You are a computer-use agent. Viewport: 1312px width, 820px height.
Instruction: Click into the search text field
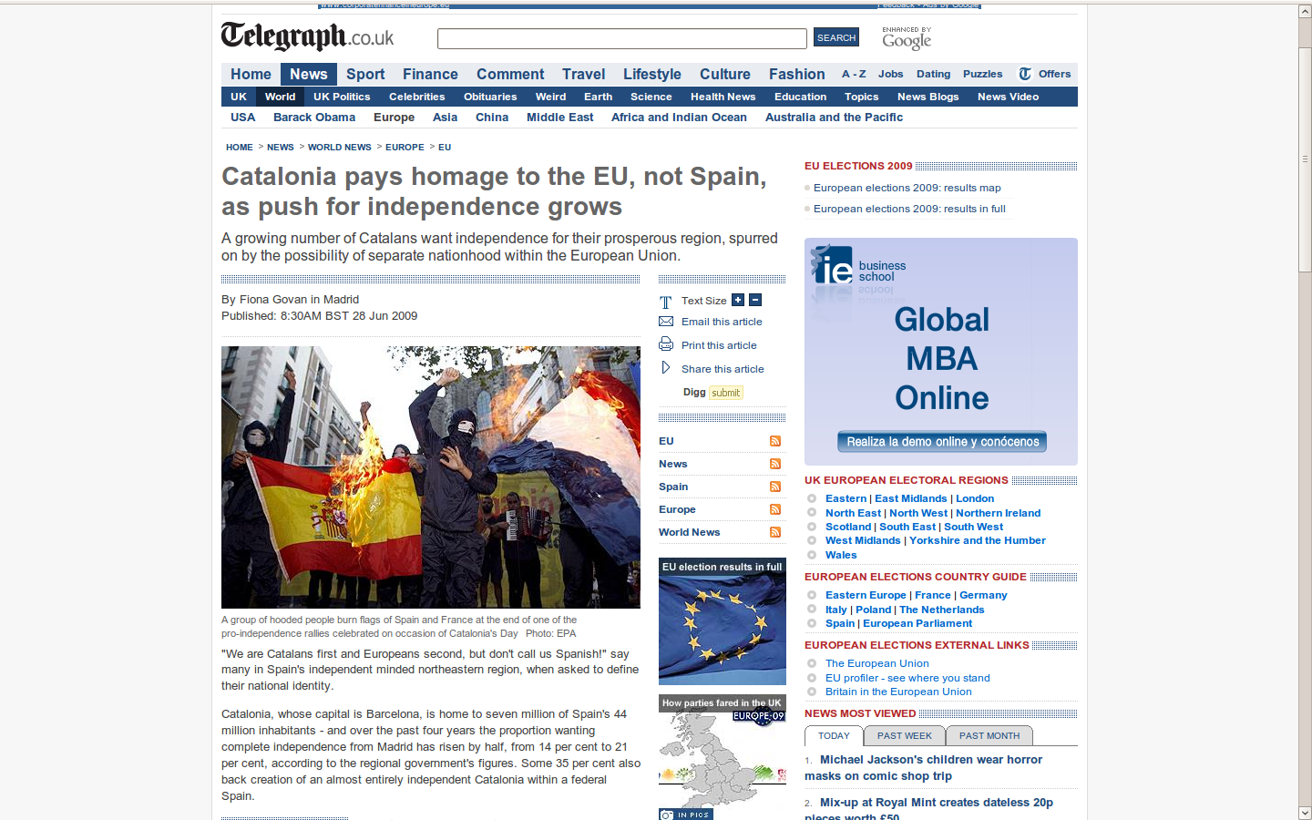621,38
